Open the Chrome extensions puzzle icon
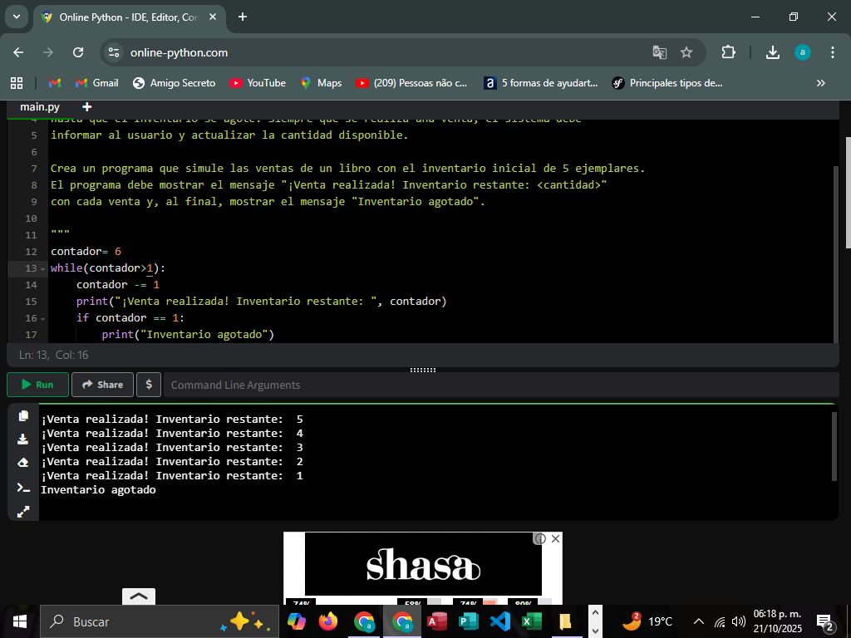The height and width of the screenshot is (638, 851). [x=728, y=52]
